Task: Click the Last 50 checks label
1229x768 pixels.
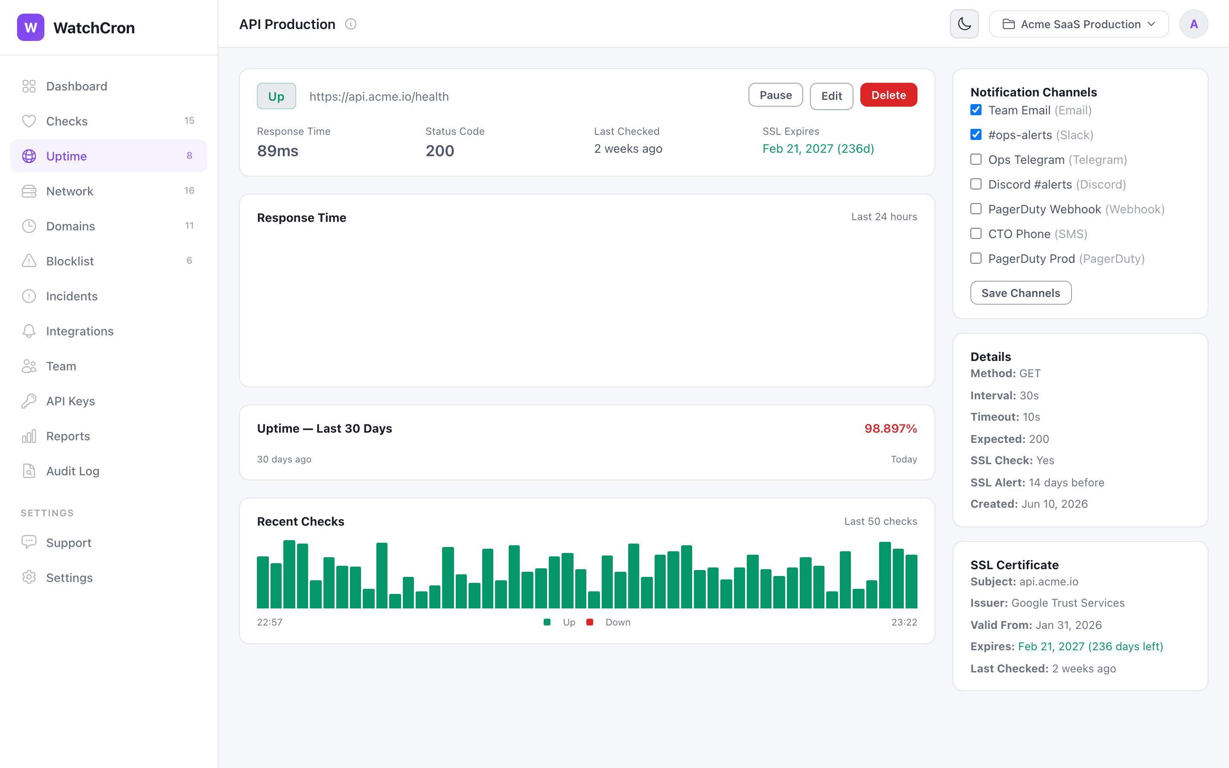Action: pos(881,522)
